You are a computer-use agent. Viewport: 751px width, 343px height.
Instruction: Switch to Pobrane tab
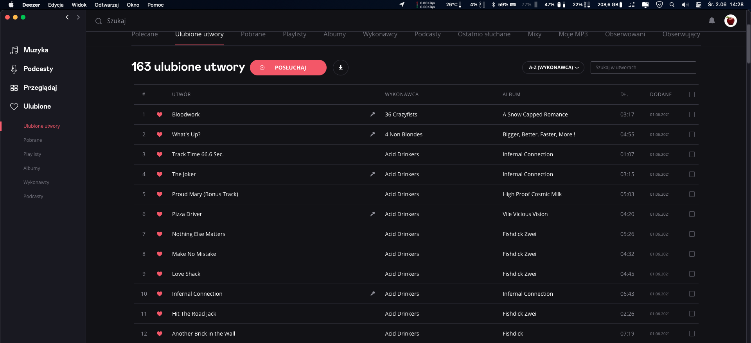tap(253, 34)
